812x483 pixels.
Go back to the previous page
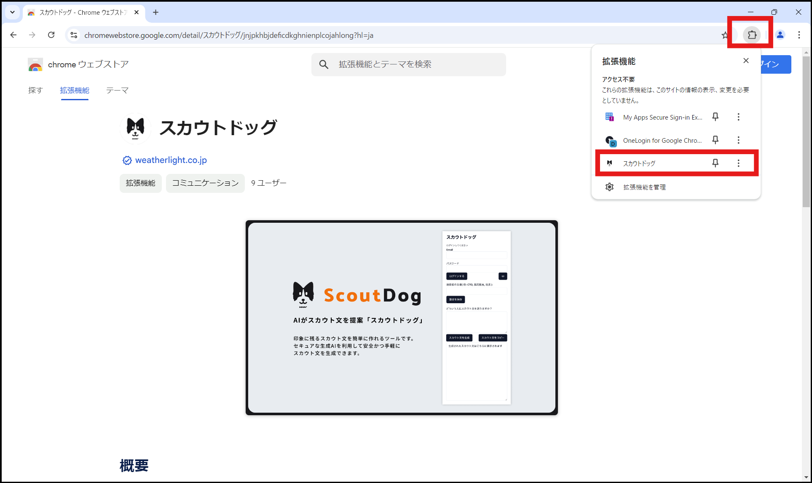(13, 35)
